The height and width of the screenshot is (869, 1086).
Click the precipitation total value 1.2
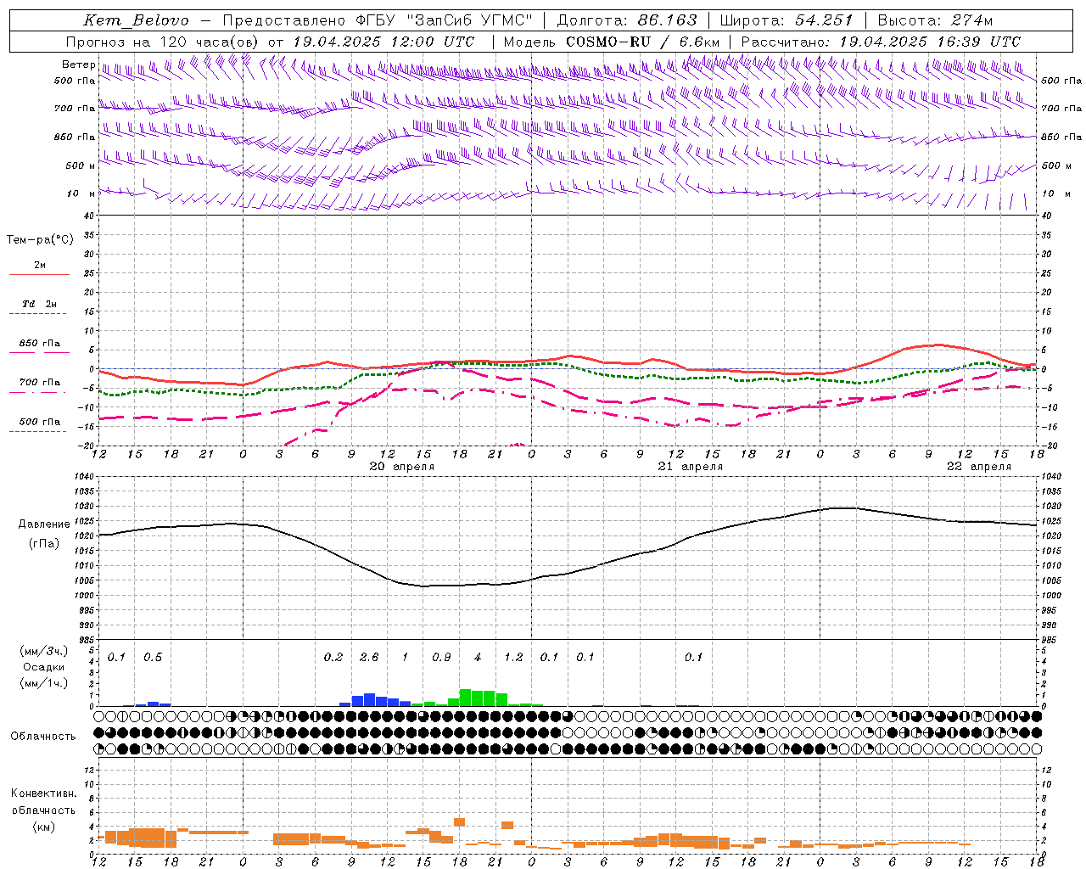(514, 657)
